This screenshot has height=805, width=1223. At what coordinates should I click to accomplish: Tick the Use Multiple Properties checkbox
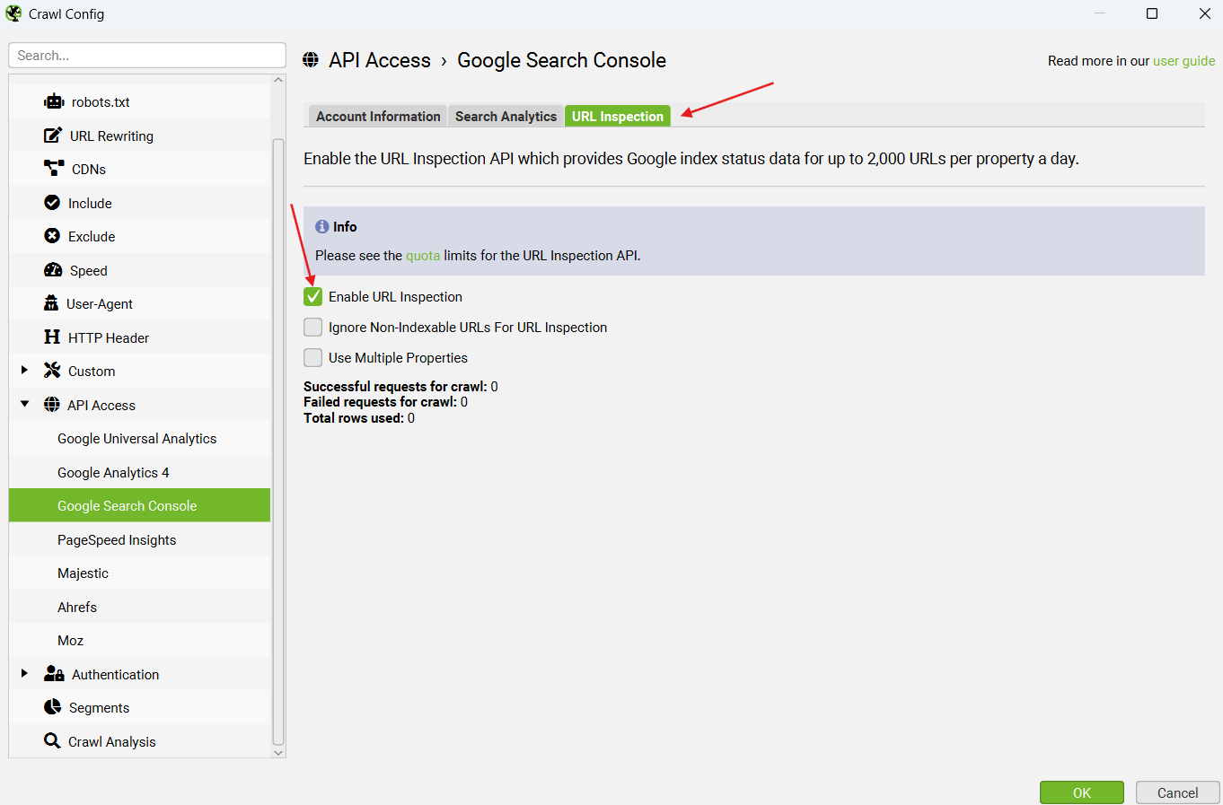312,357
